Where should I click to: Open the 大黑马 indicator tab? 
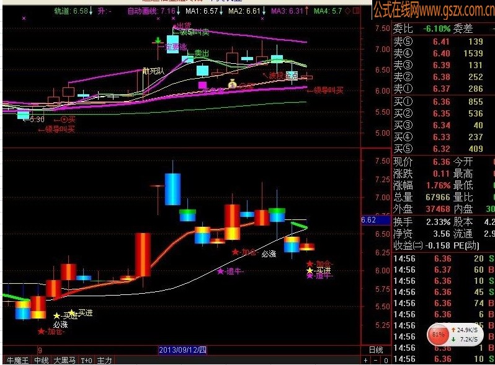pos(65,360)
